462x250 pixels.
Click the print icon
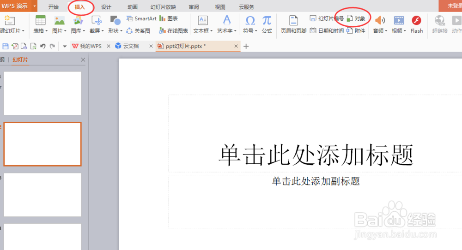point(24,46)
